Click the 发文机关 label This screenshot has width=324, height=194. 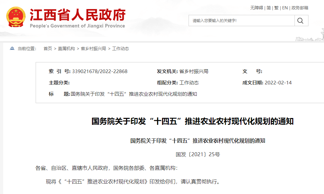(168, 71)
